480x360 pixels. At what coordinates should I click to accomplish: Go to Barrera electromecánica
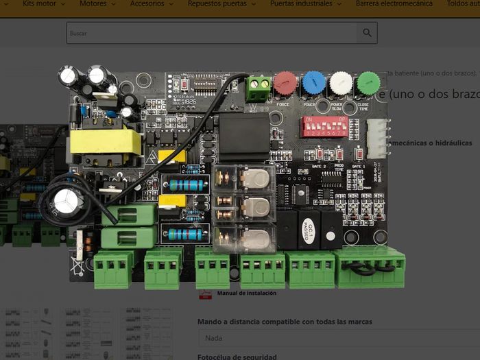point(394,3)
